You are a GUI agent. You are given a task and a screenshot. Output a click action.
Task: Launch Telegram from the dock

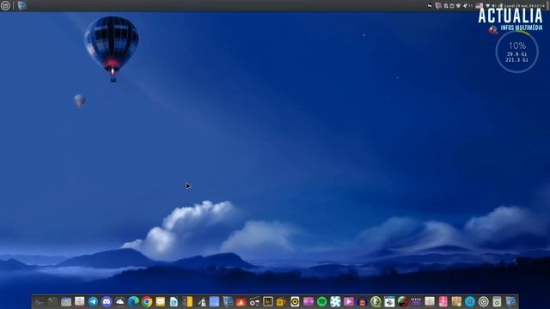point(93,301)
